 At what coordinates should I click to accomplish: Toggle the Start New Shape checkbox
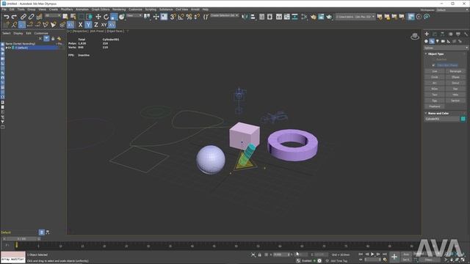[x=433, y=65]
